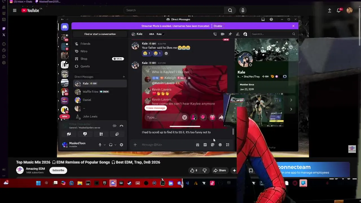Open YouTube create upload icon

pos(329,10)
